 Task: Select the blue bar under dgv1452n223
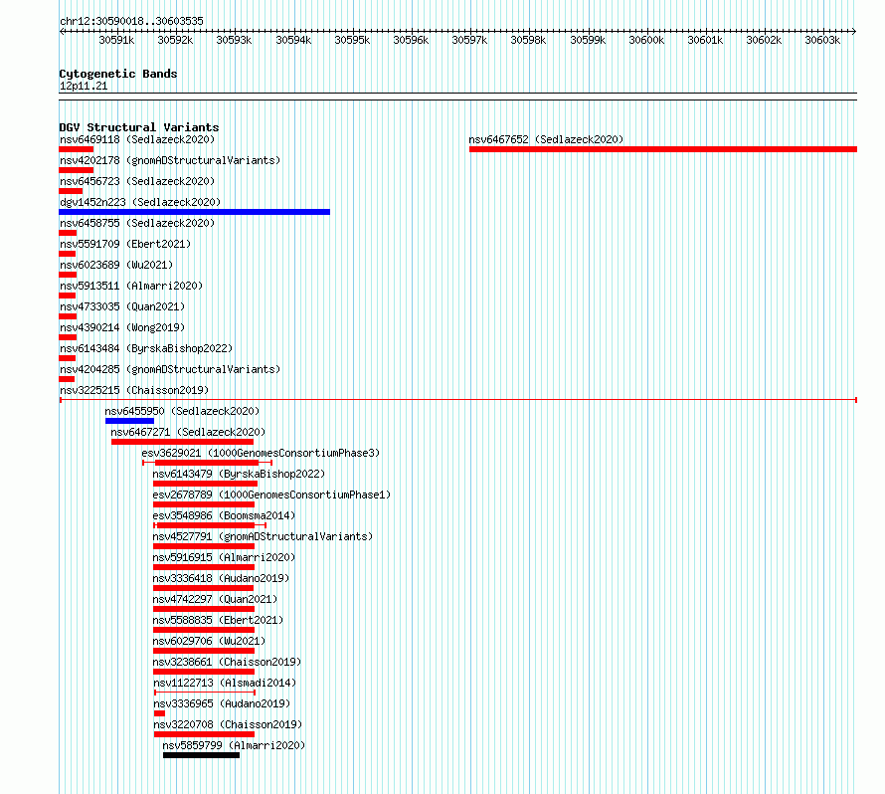coord(194,212)
